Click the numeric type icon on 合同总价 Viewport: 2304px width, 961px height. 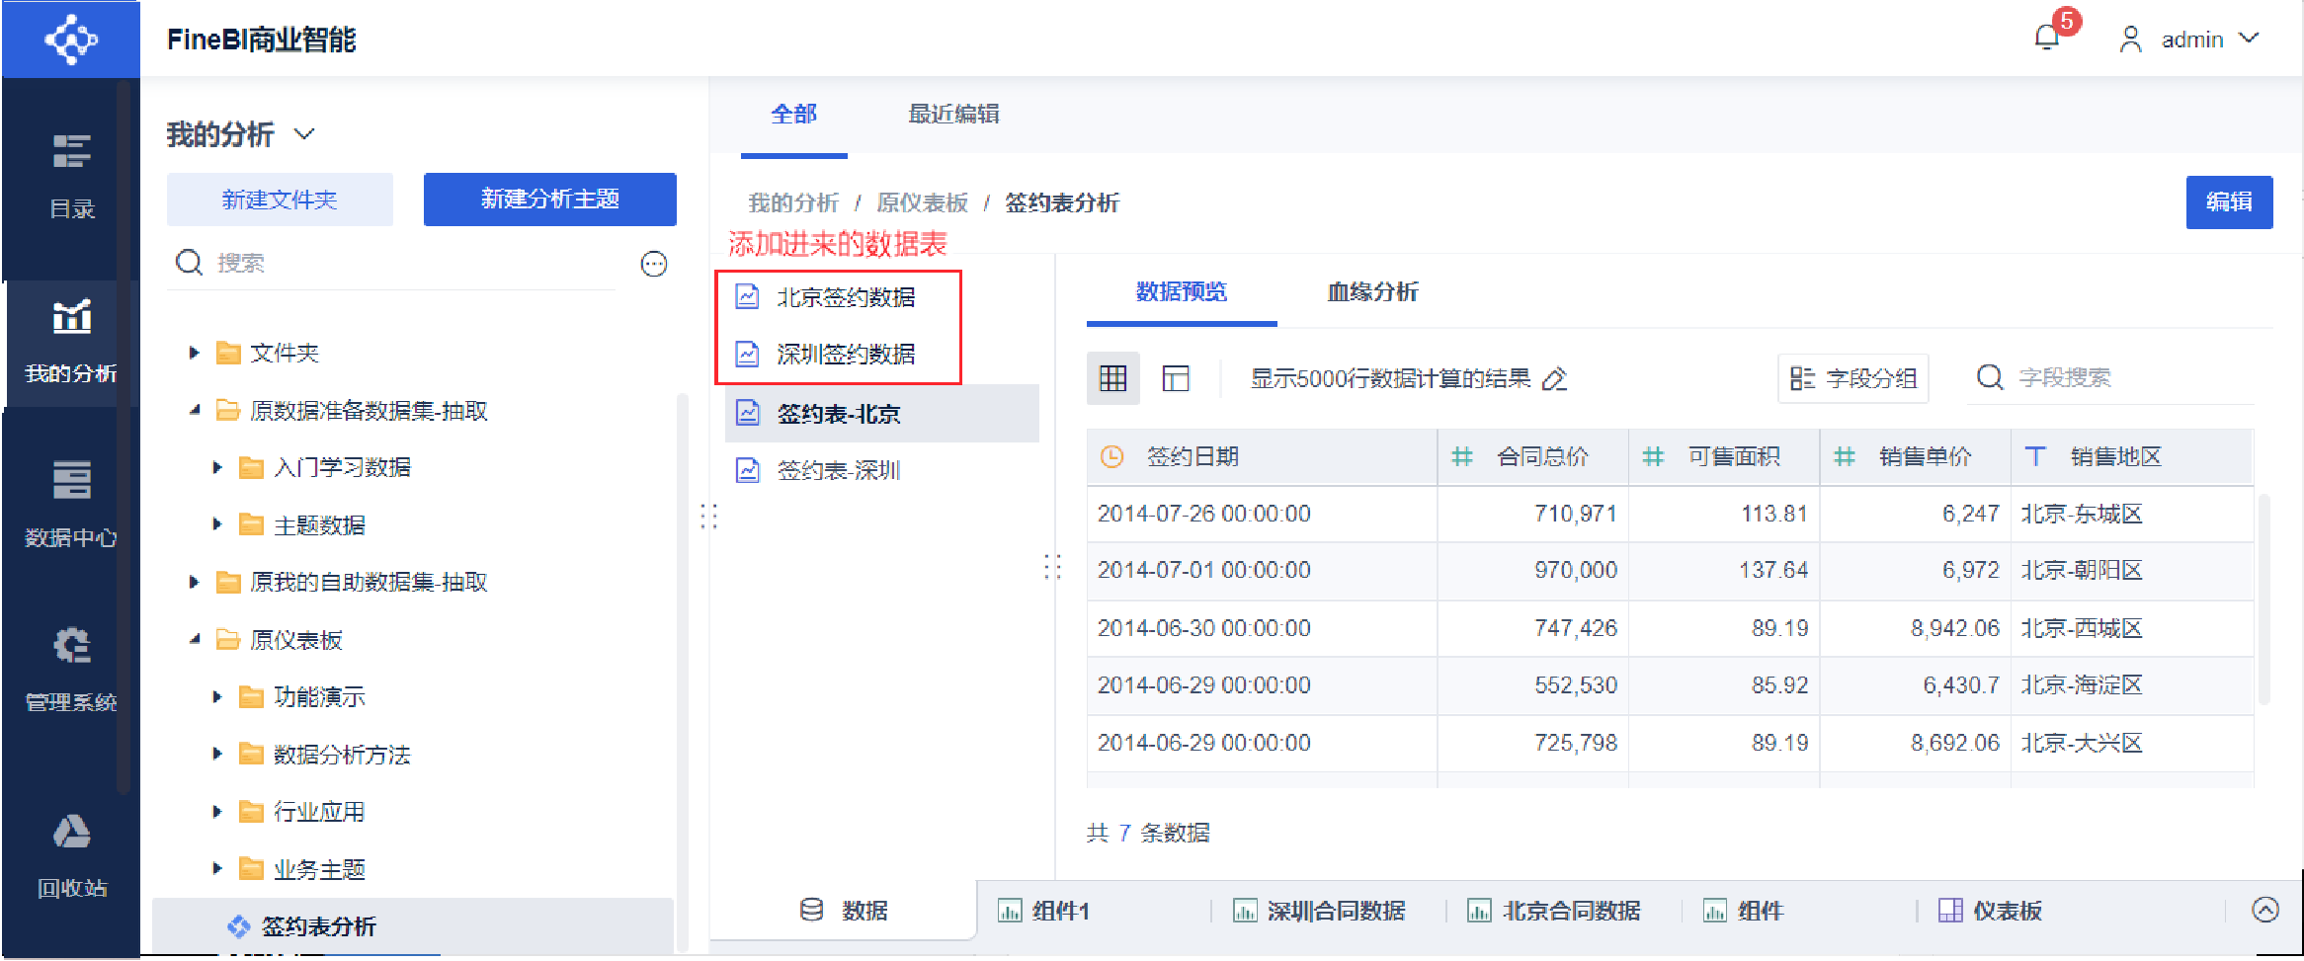(x=1462, y=456)
